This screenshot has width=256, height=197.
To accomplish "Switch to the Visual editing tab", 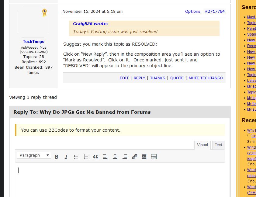I will (202, 145).
